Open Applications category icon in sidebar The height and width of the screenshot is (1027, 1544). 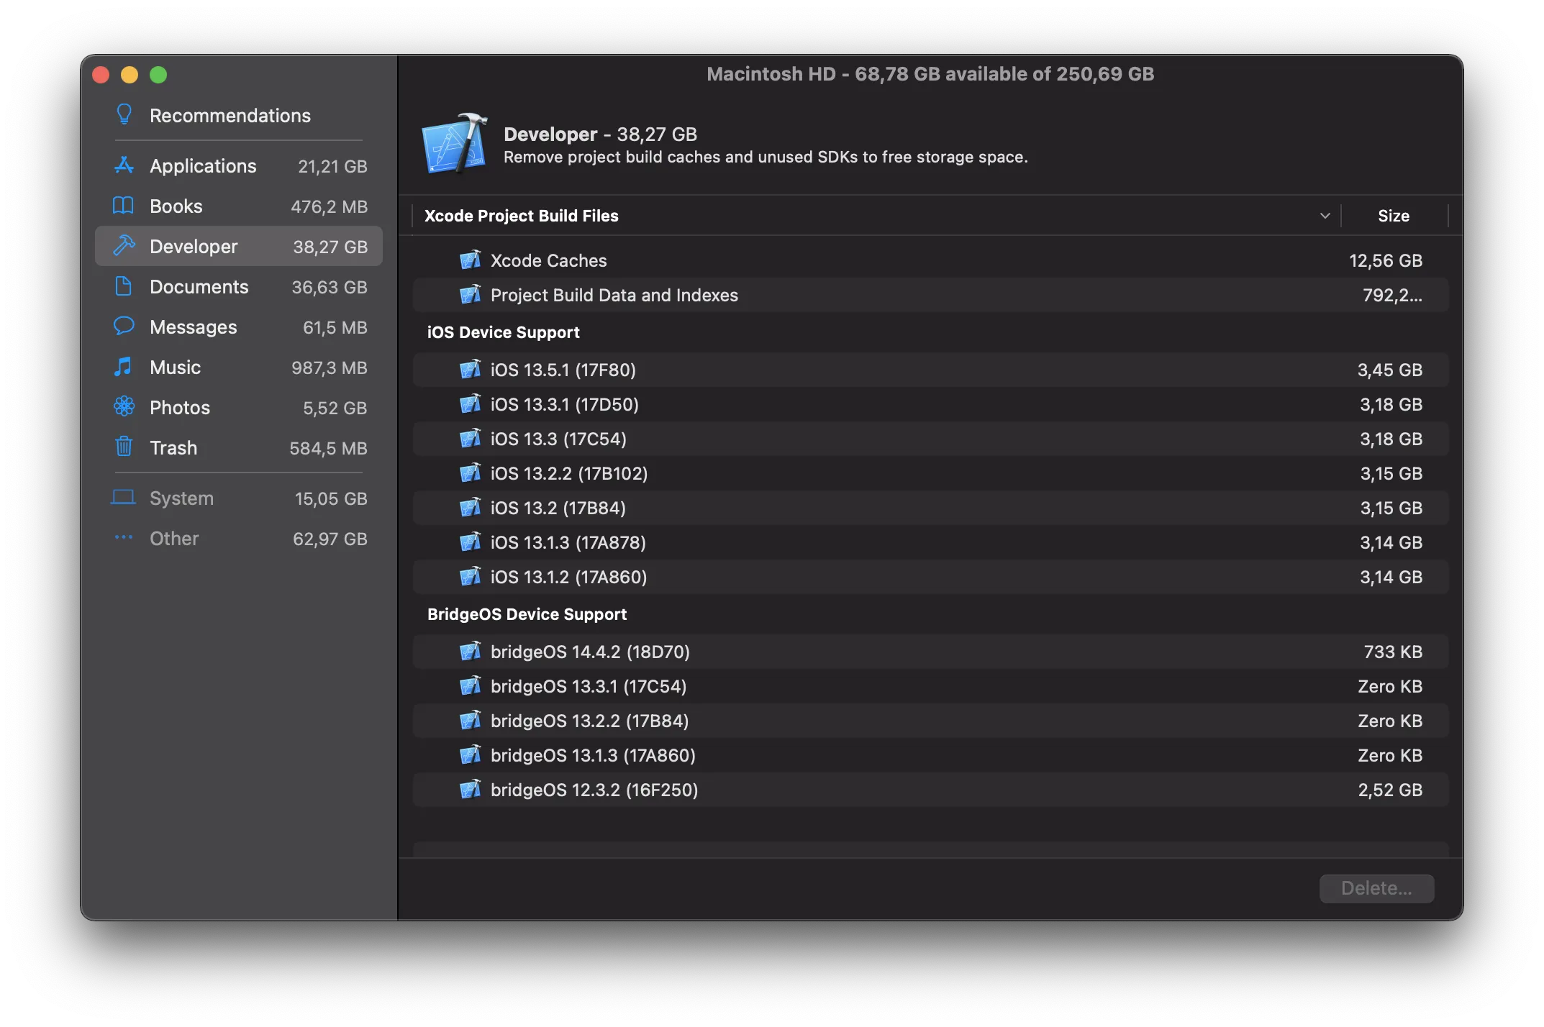coord(124,165)
